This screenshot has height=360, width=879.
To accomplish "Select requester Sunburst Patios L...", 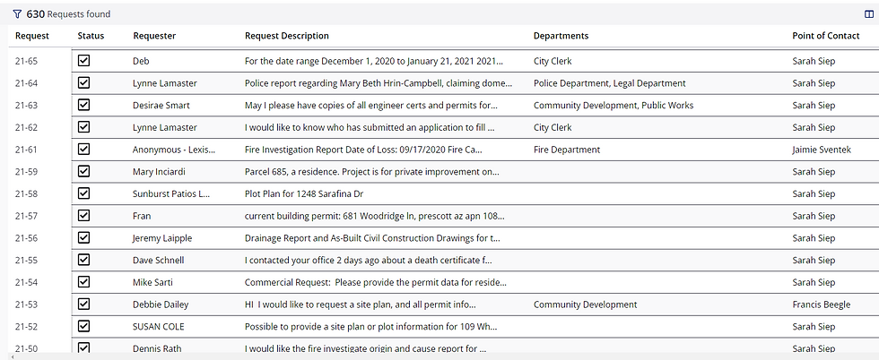I will coord(171,193).
